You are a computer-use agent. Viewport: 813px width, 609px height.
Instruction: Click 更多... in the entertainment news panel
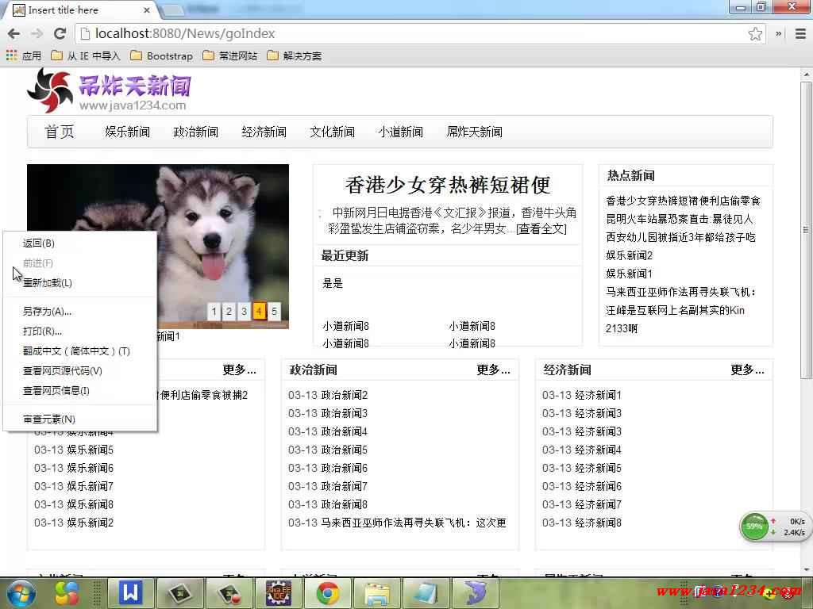(239, 370)
